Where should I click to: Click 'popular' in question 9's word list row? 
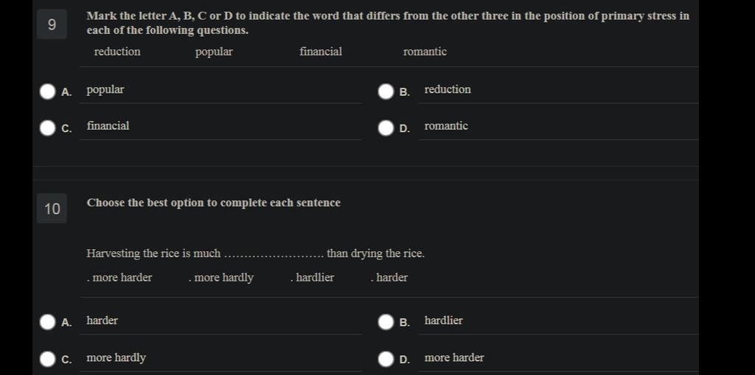[x=214, y=52]
